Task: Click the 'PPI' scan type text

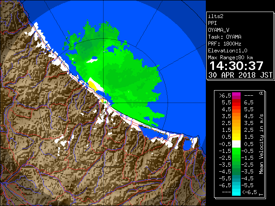Action: click(x=212, y=23)
